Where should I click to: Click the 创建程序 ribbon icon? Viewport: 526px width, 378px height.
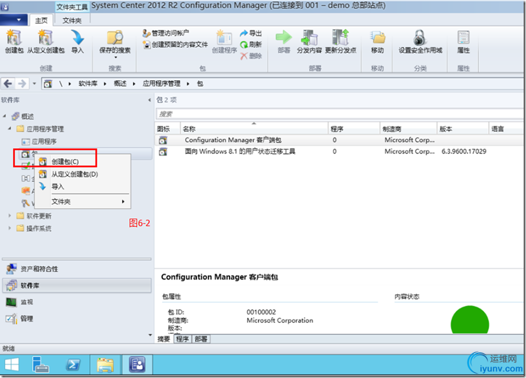point(224,37)
